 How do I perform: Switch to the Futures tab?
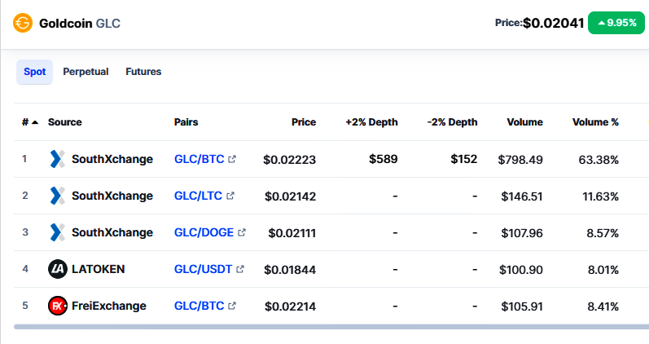coord(143,72)
